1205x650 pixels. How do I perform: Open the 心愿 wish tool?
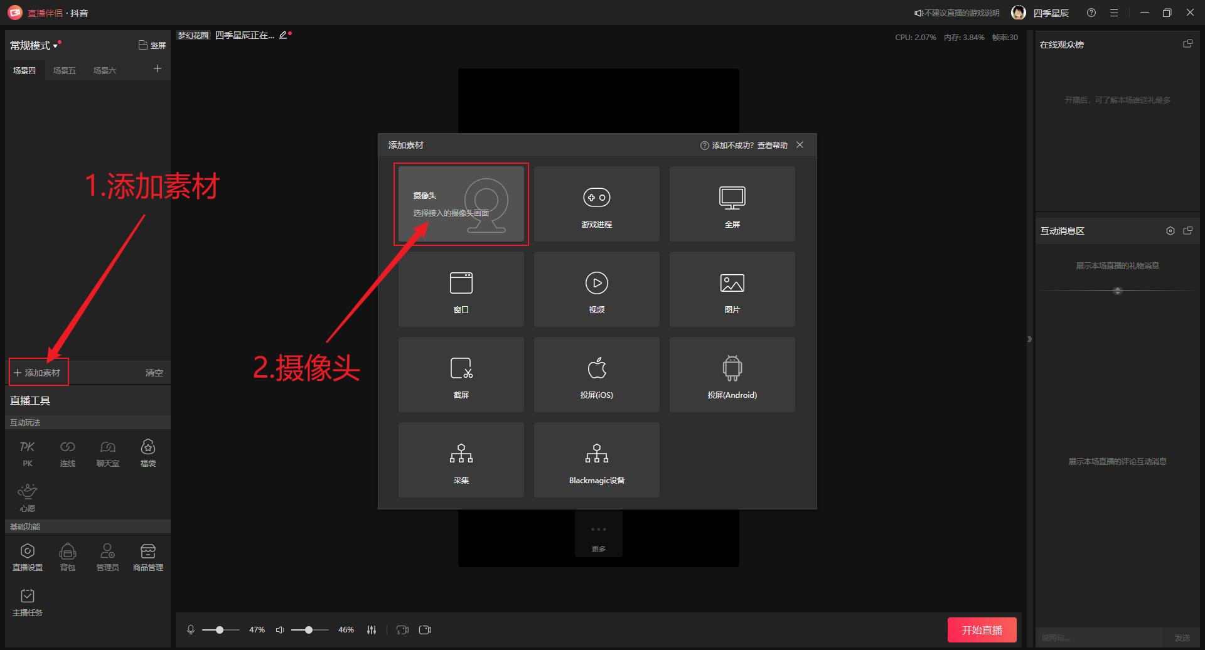(x=28, y=498)
